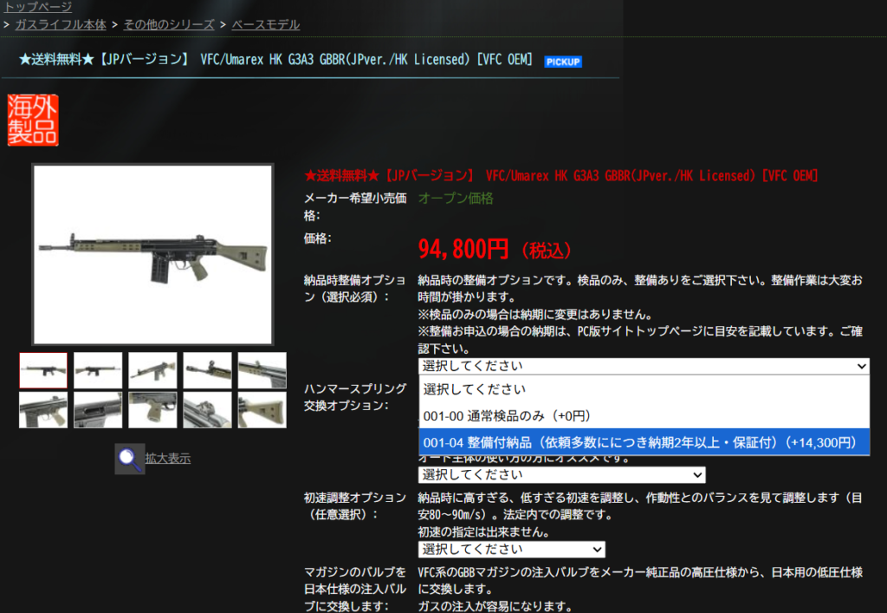Screen dimensions: 887x613
Task: Choose option 001-04 整備付納品 (+14,300円)
Action: [644, 442]
